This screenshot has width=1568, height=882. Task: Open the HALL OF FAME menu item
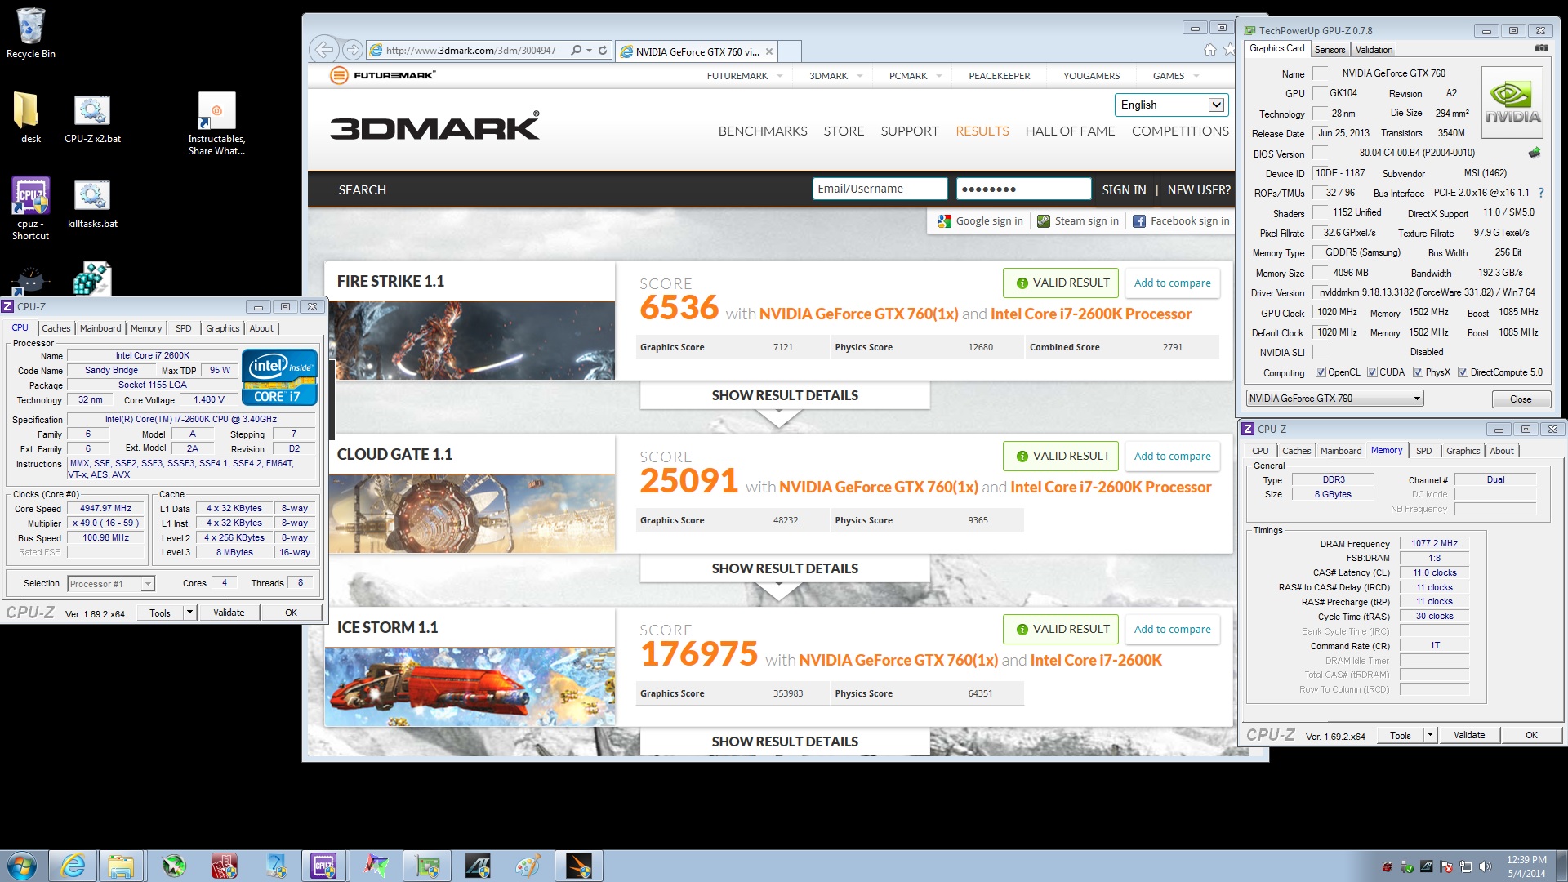point(1070,131)
